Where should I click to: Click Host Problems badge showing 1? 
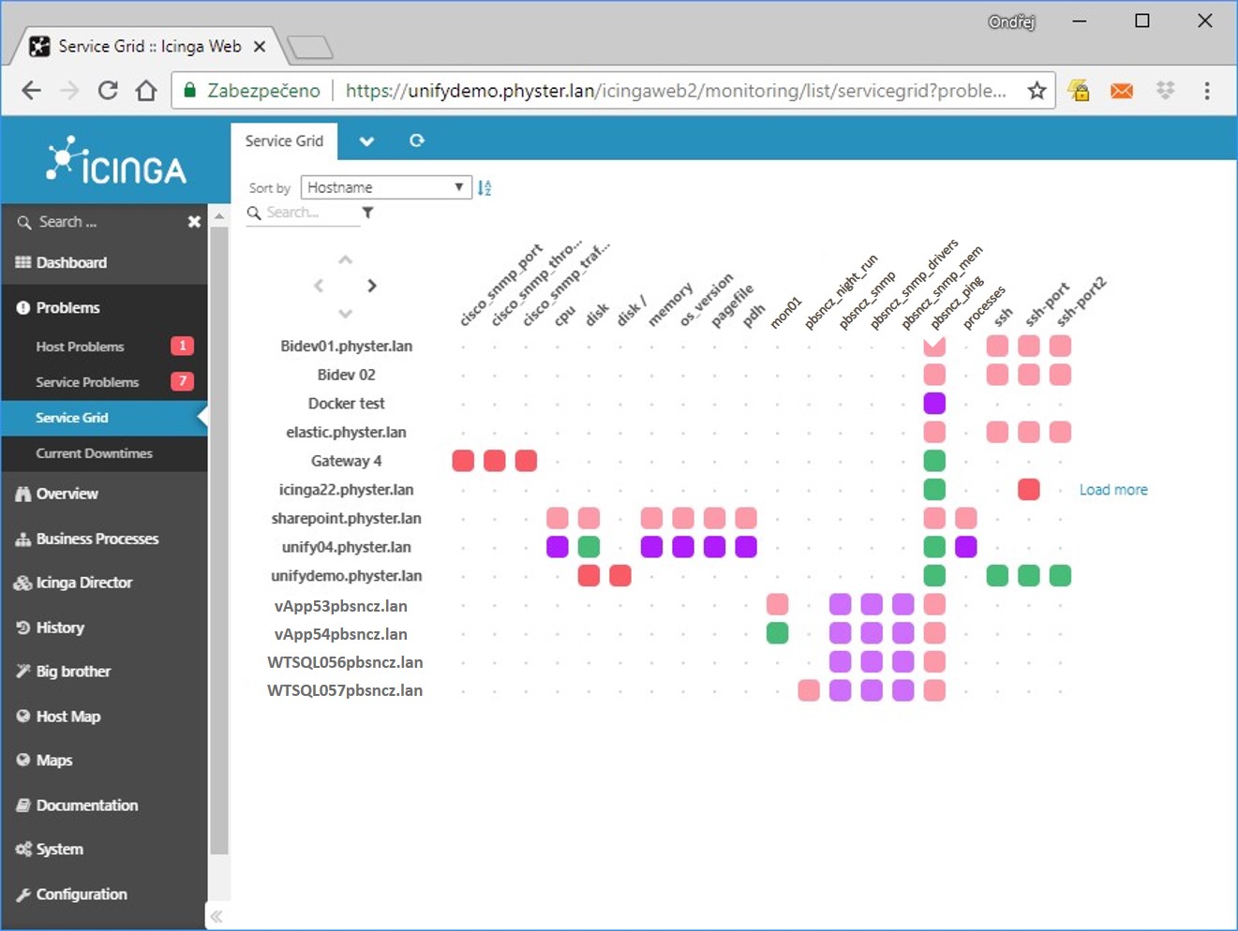coord(182,346)
